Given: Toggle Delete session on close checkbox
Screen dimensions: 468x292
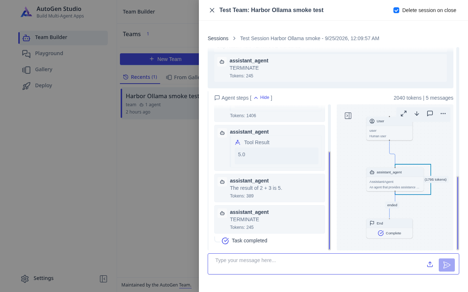Looking at the screenshot, I should click(396, 10).
